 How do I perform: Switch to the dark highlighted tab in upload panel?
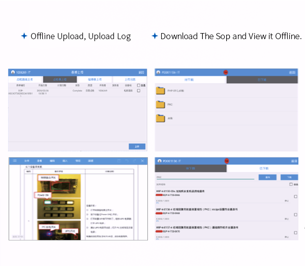pos(60,79)
